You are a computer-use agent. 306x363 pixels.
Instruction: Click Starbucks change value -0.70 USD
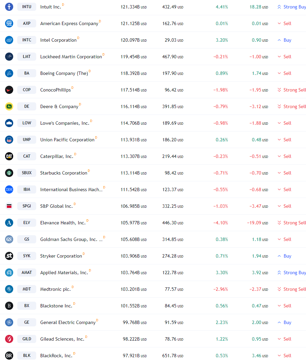point(259,173)
